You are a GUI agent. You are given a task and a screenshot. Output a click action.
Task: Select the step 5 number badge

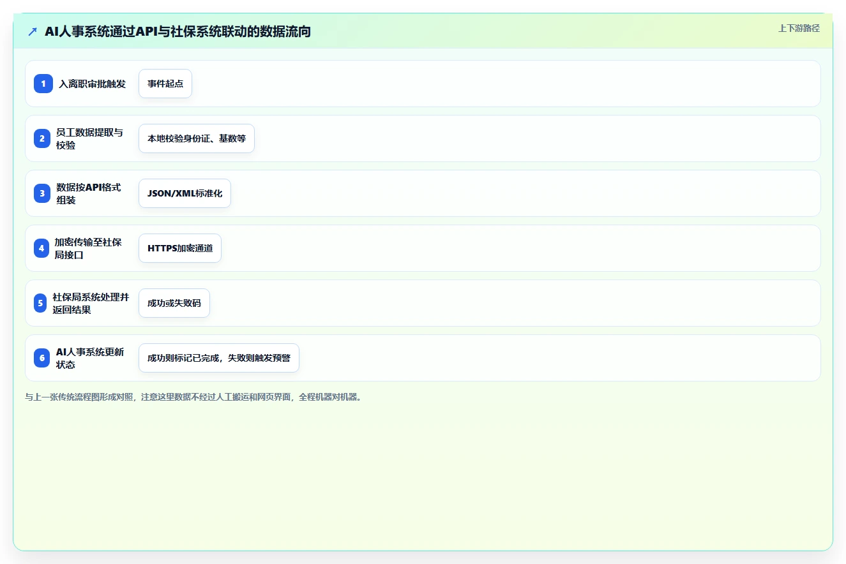[41, 303]
